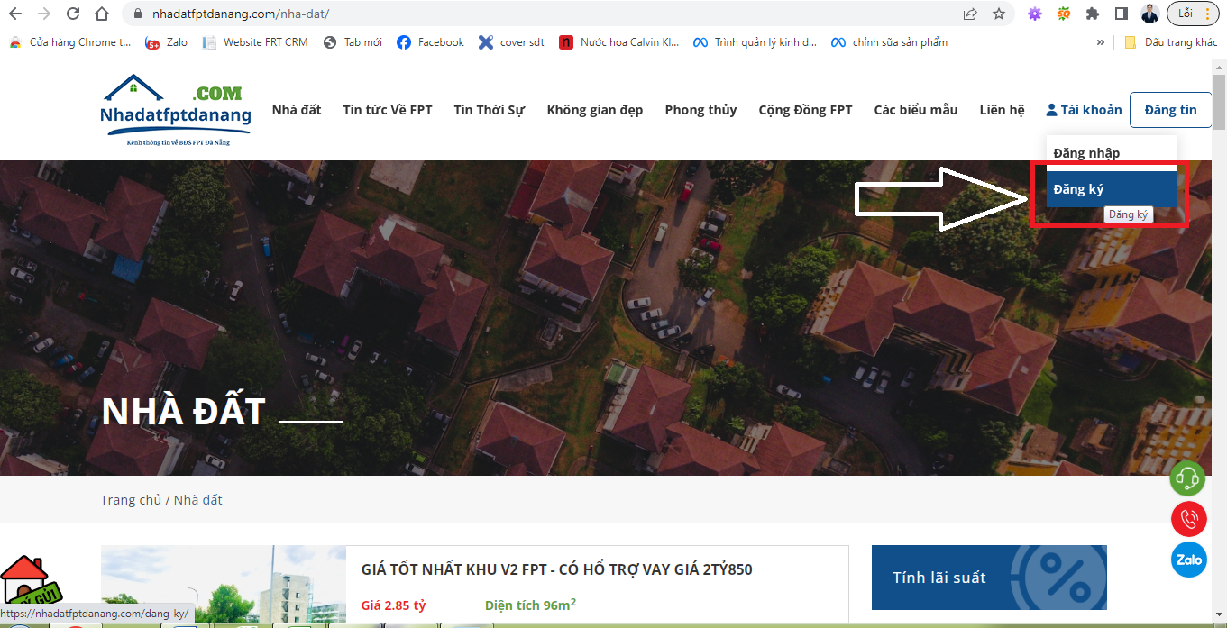
Task: Open the Zalo bookmark
Action: (x=167, y=42)
